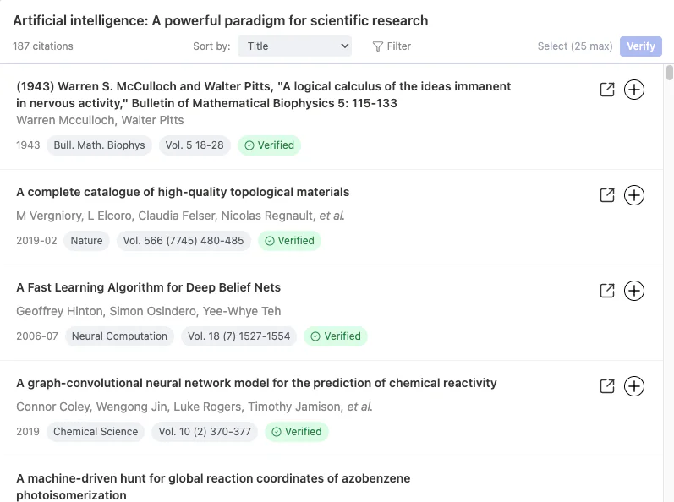
Task: Click the Verify button
Action: [640, 46]
